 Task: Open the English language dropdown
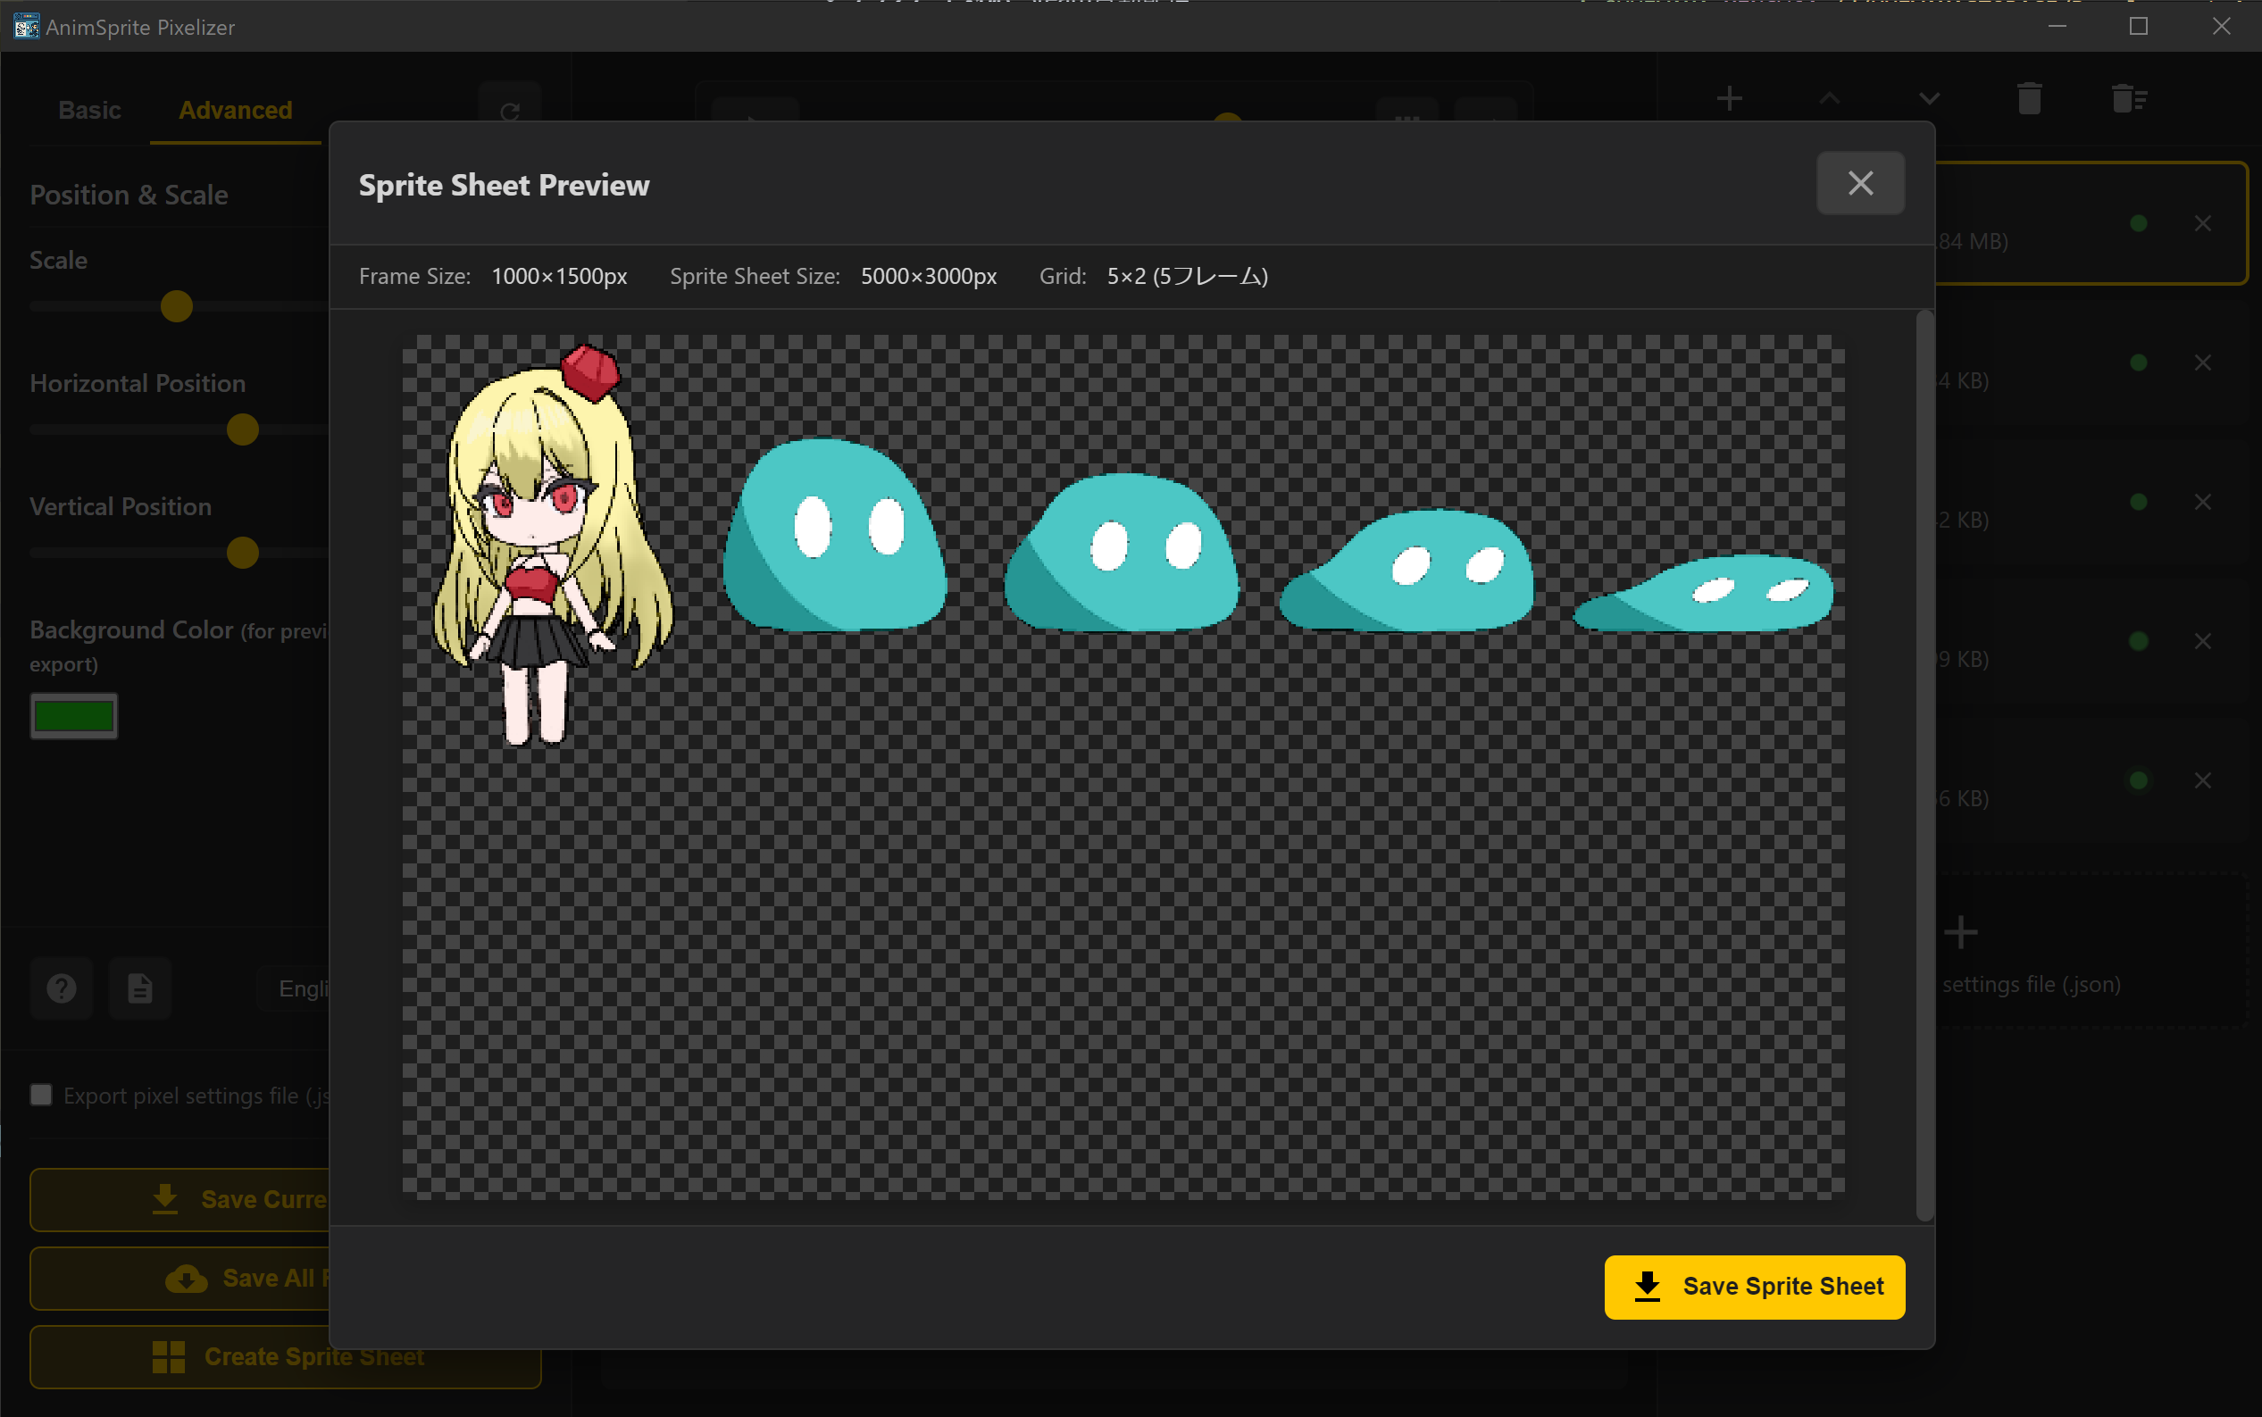[300, 988]
